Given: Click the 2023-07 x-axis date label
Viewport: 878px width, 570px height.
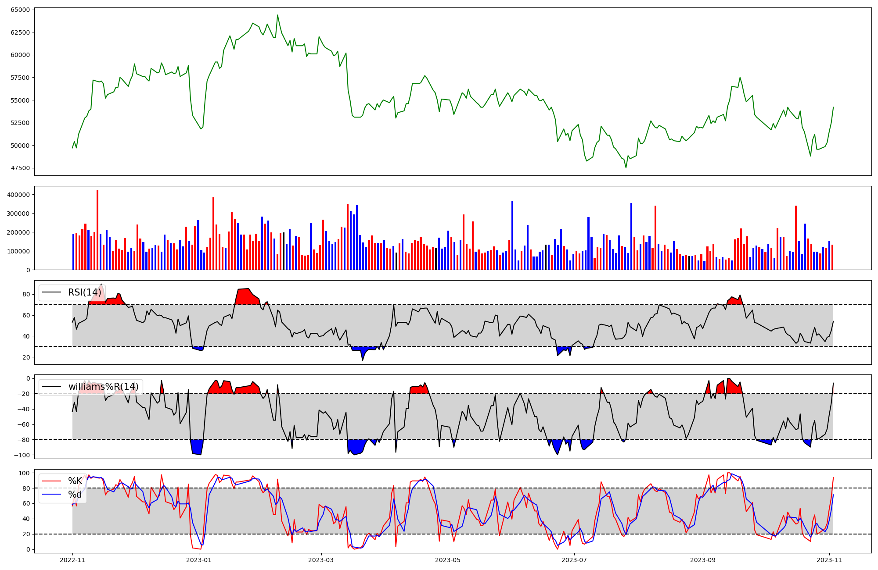Looking at the screenshot, I should [574, 560].
